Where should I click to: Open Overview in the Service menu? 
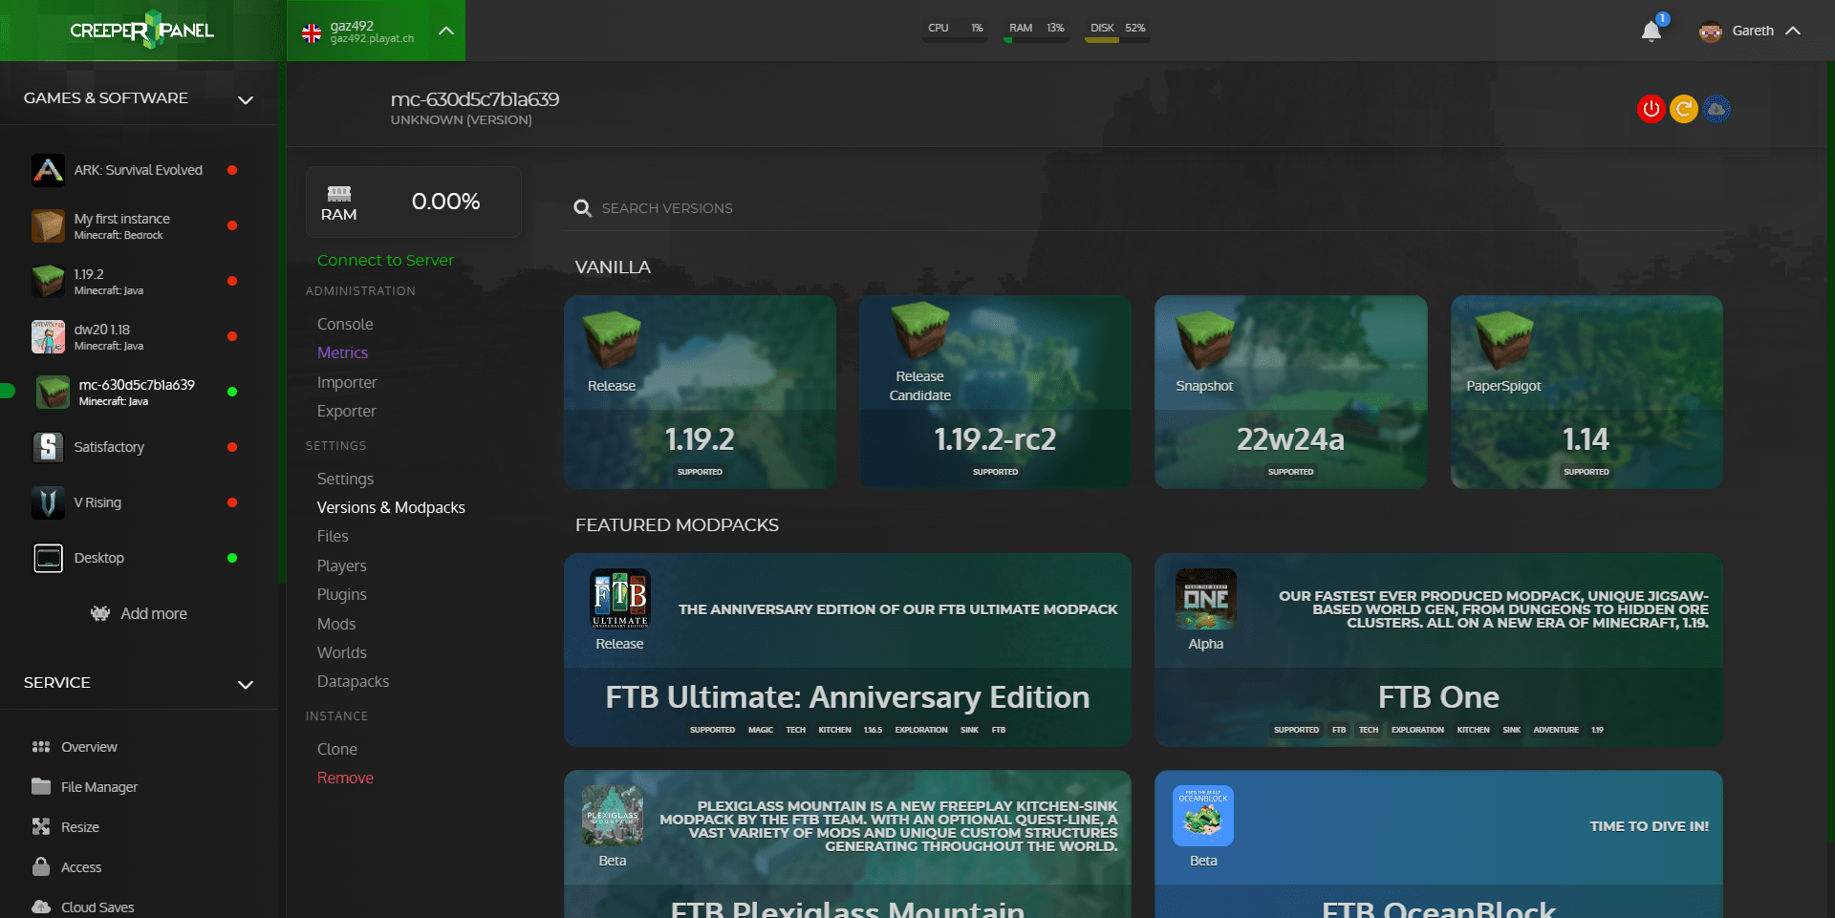[x=89, y=747]
